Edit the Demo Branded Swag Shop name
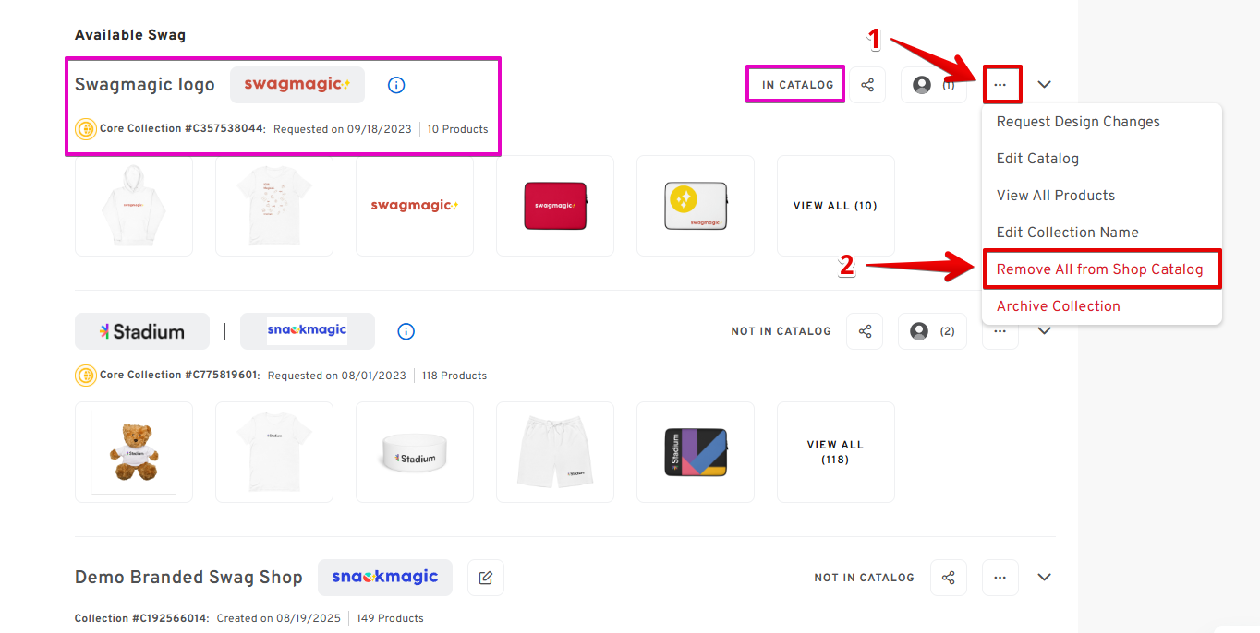 tap(486, 578)
